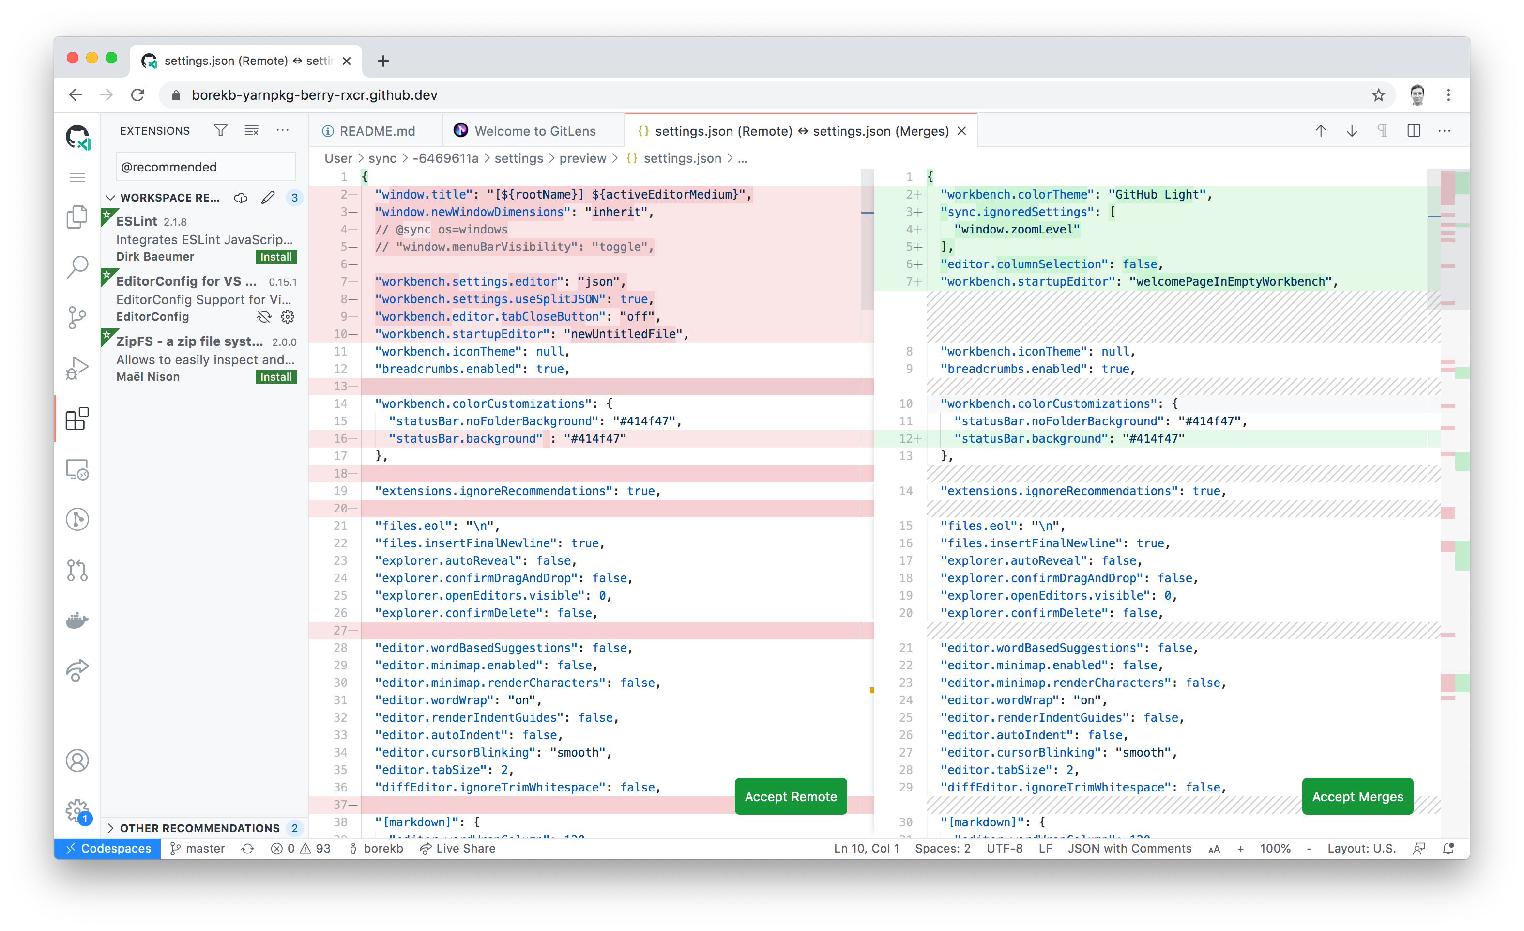Click the Codespaces remote indicator
The height and width of the screenshot is (931, 1524).
coord(107,848)
